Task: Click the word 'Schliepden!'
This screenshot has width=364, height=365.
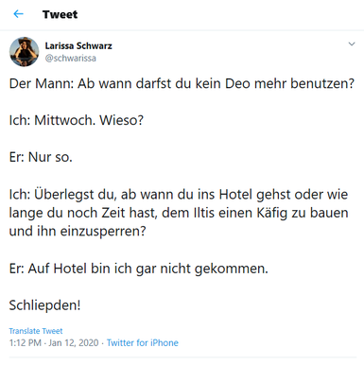Action: coord(44,305)
